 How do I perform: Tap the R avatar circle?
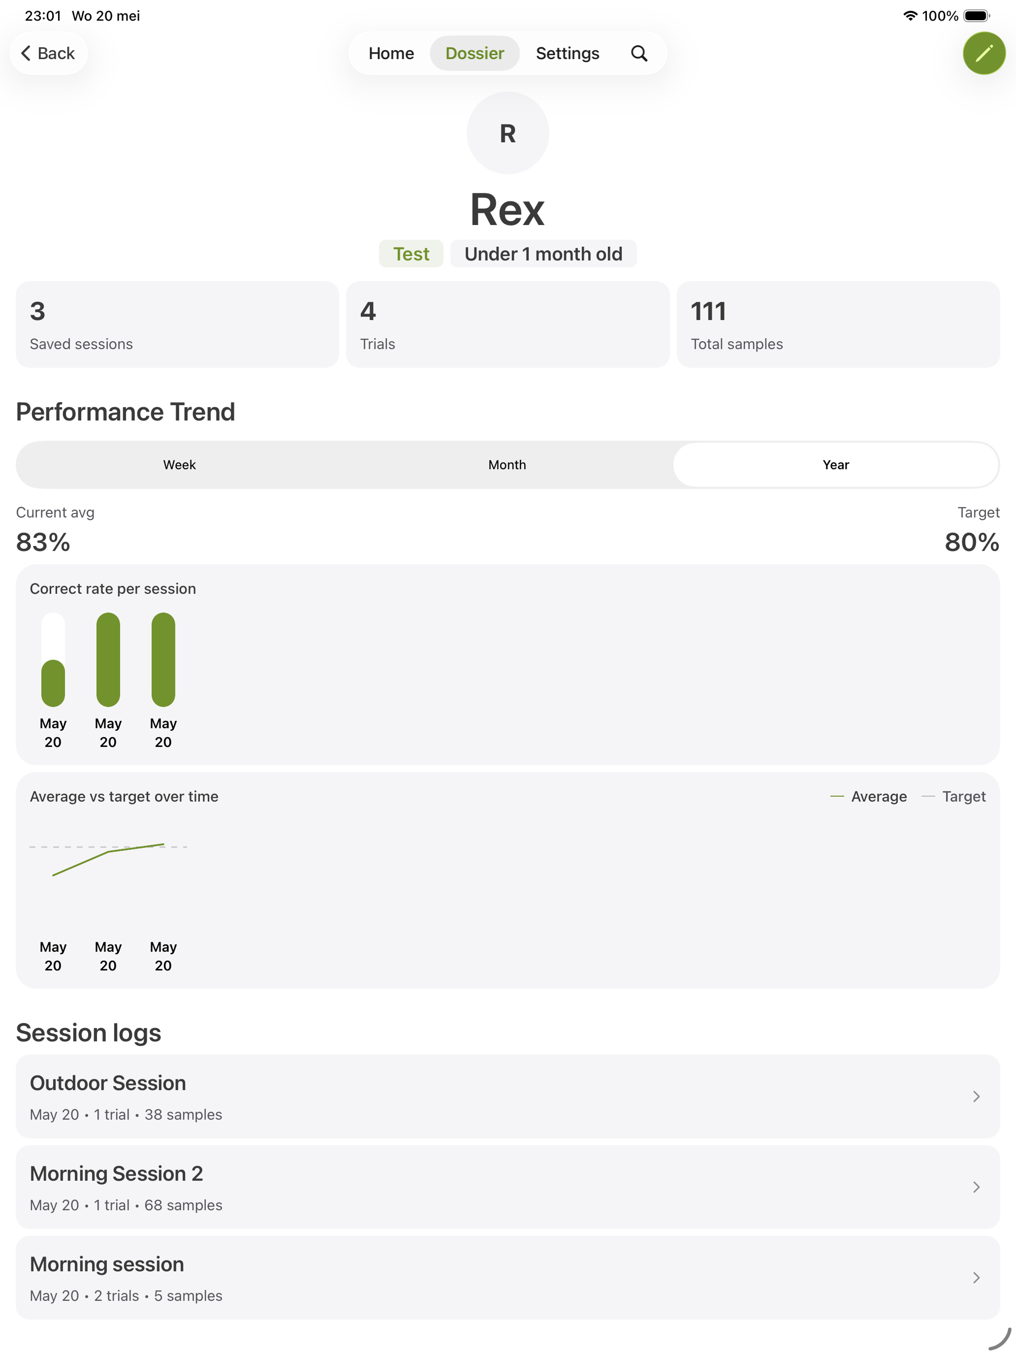coord(508,133)
